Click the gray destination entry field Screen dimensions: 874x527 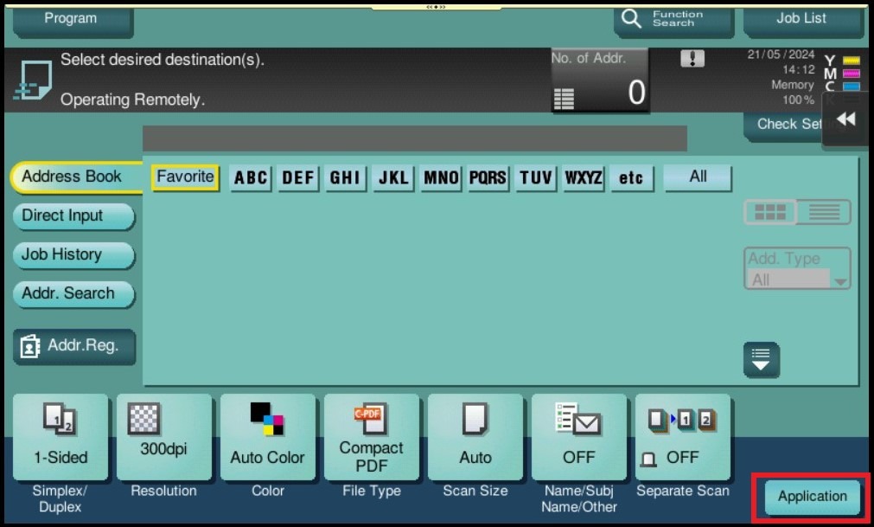pos(414,138)
